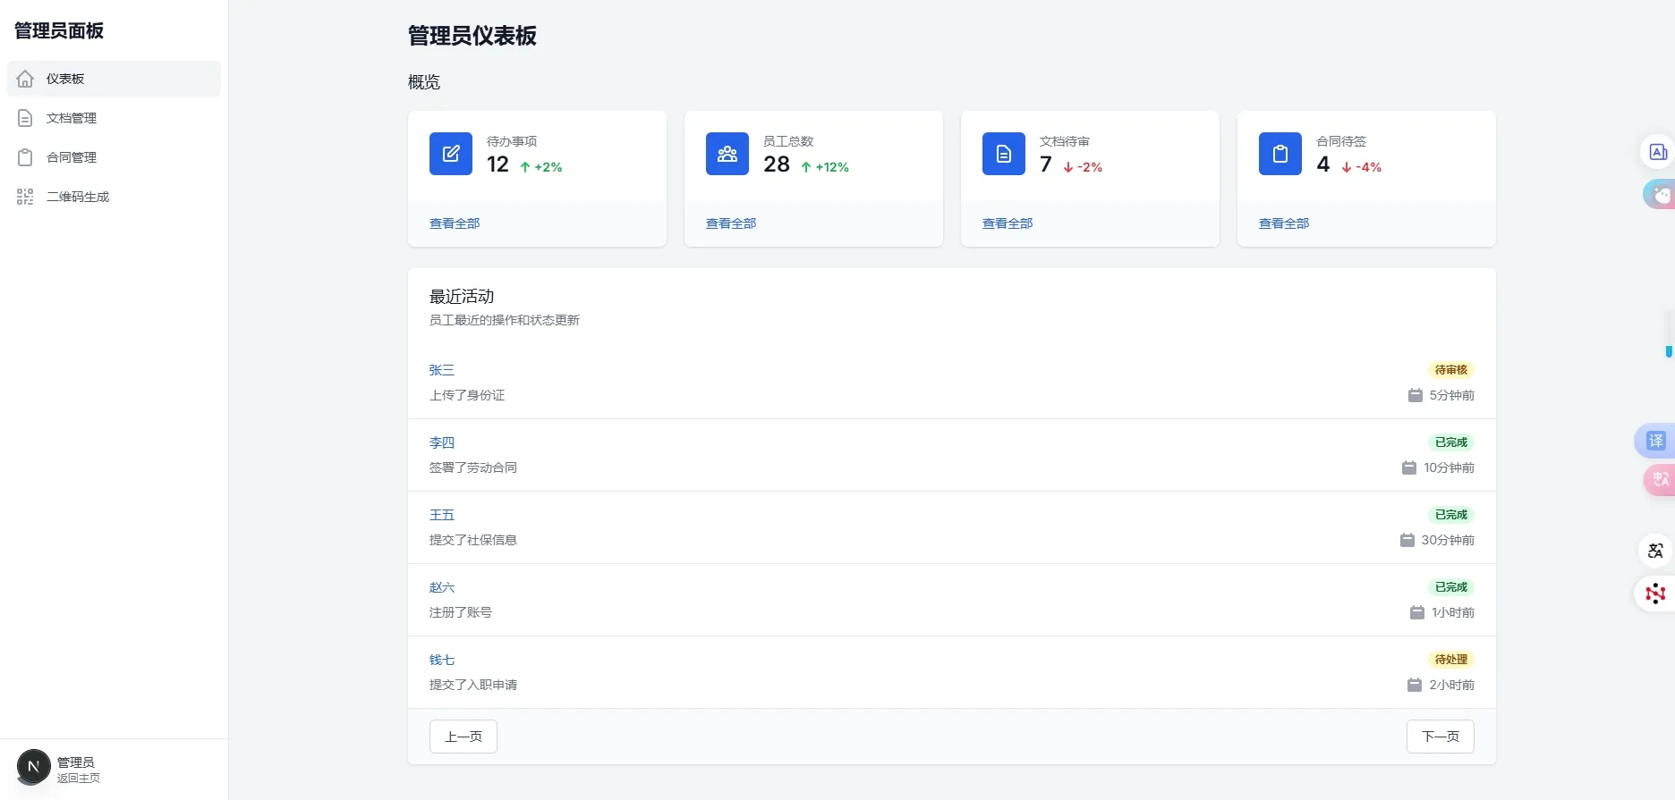Click the 提交了入职申请 activity text

click(x=473, y=685)
